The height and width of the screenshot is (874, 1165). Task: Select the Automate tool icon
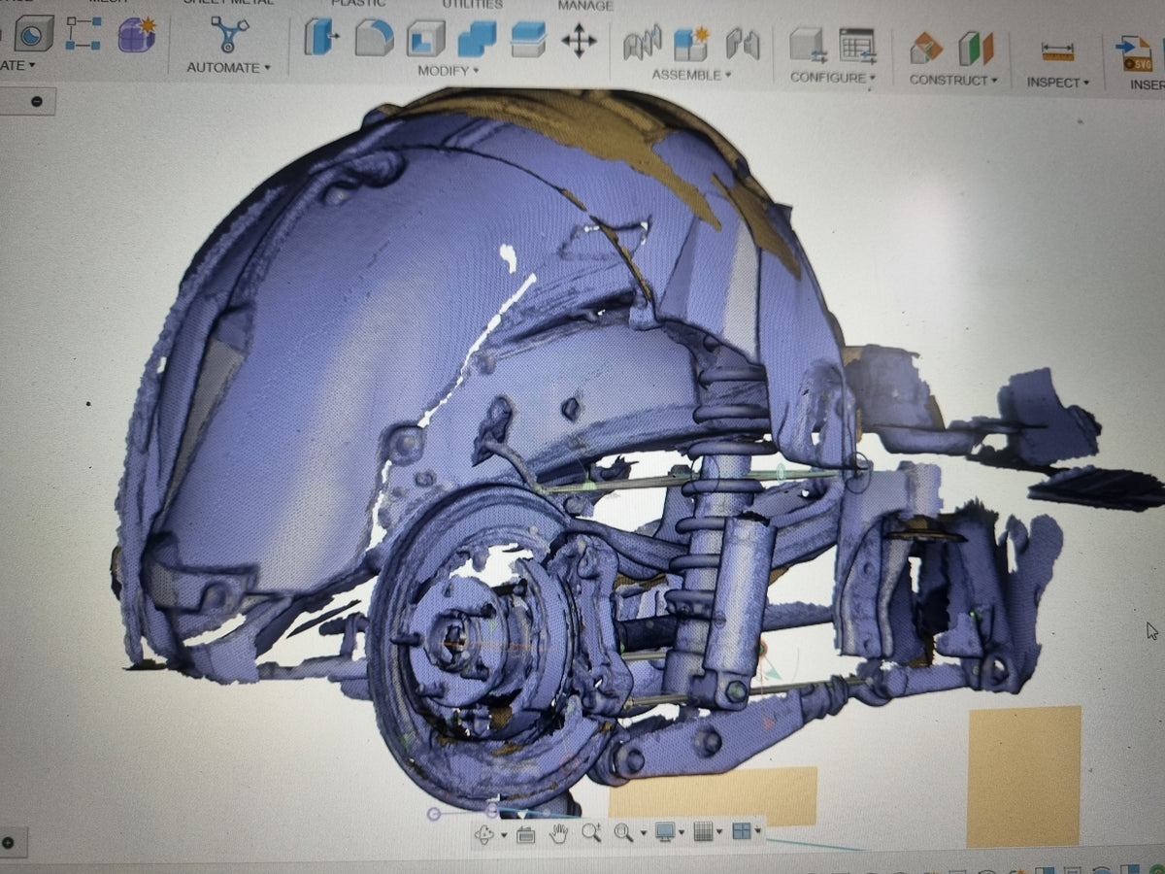[x=229, y=35]
